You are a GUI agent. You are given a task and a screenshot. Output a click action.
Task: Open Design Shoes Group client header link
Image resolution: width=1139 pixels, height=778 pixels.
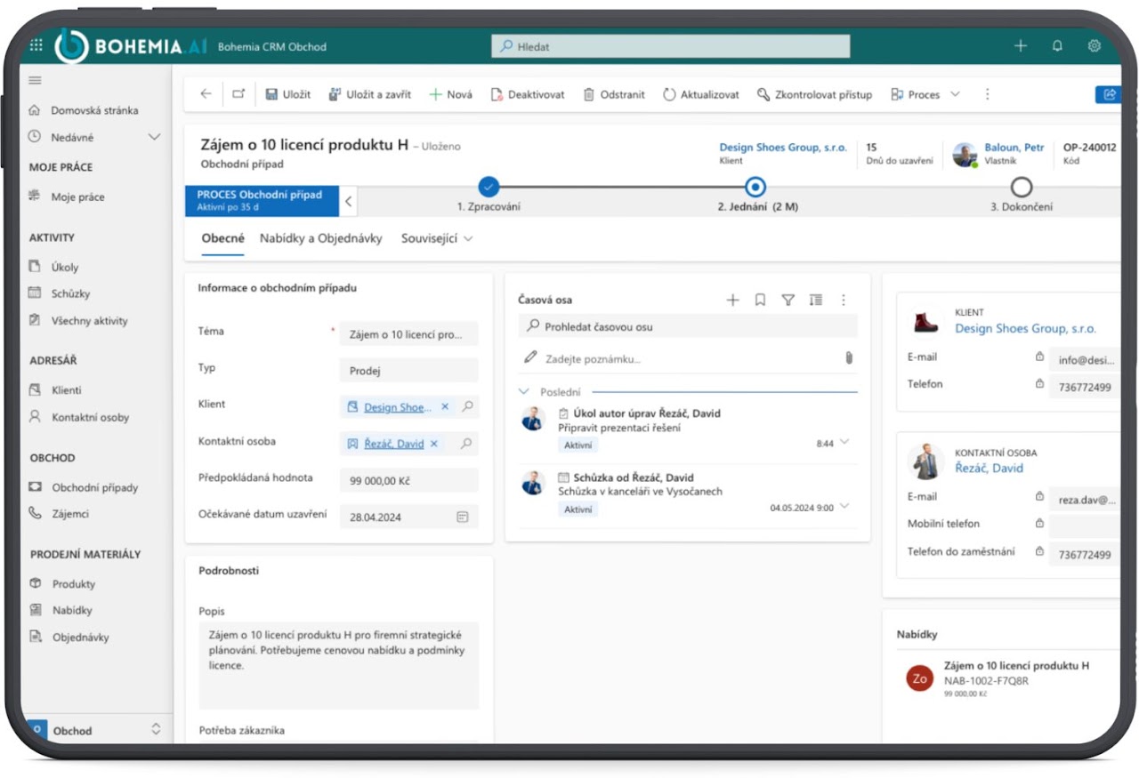[x=783, y=148]
